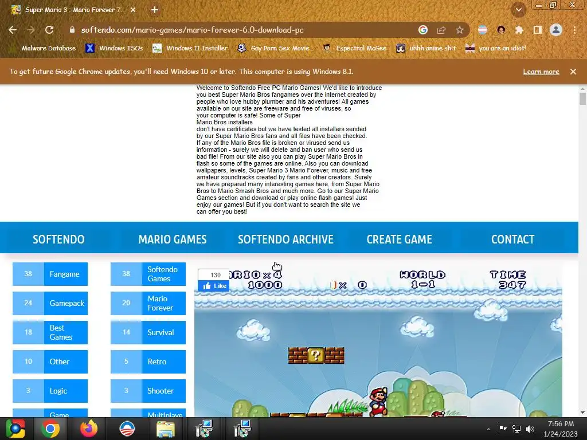The width and height of the screenshot is (587, 440).
Task: Select the Super Mario 3 Mario Forever tab
Action: click(x=73, y=10)
